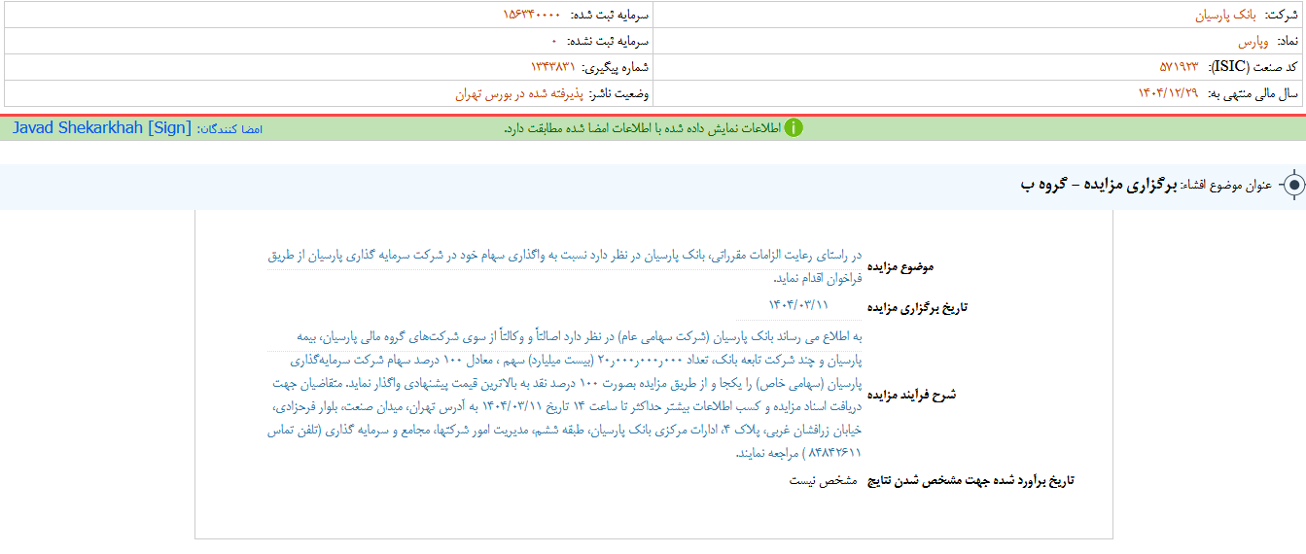Select registered capital value ۱۵۶۳۴۰۰۰۰
This screenshot has width=1306, height=554.
point(532,16)
